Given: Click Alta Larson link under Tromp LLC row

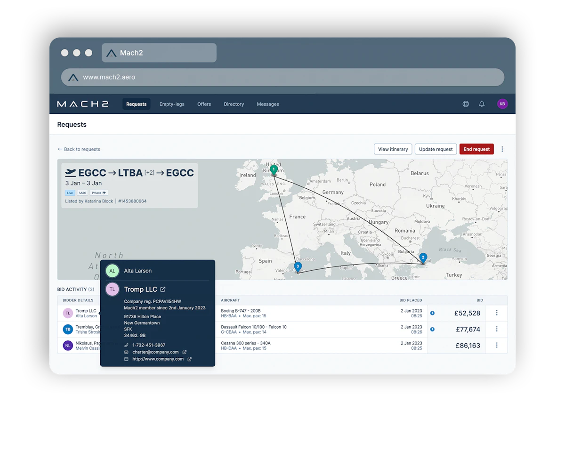Looking at the screenshot, I should 86,316.
